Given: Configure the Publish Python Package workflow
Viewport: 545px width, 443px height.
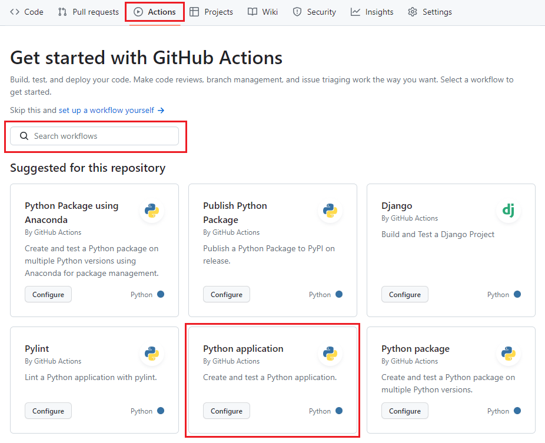Looking at the screenshot, I should (227, 294).
